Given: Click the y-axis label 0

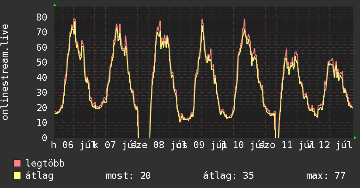Looking at the screenshot, I should point(45,138).
